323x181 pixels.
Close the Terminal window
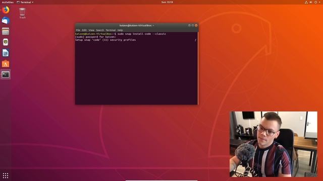(x=196, y=26)
